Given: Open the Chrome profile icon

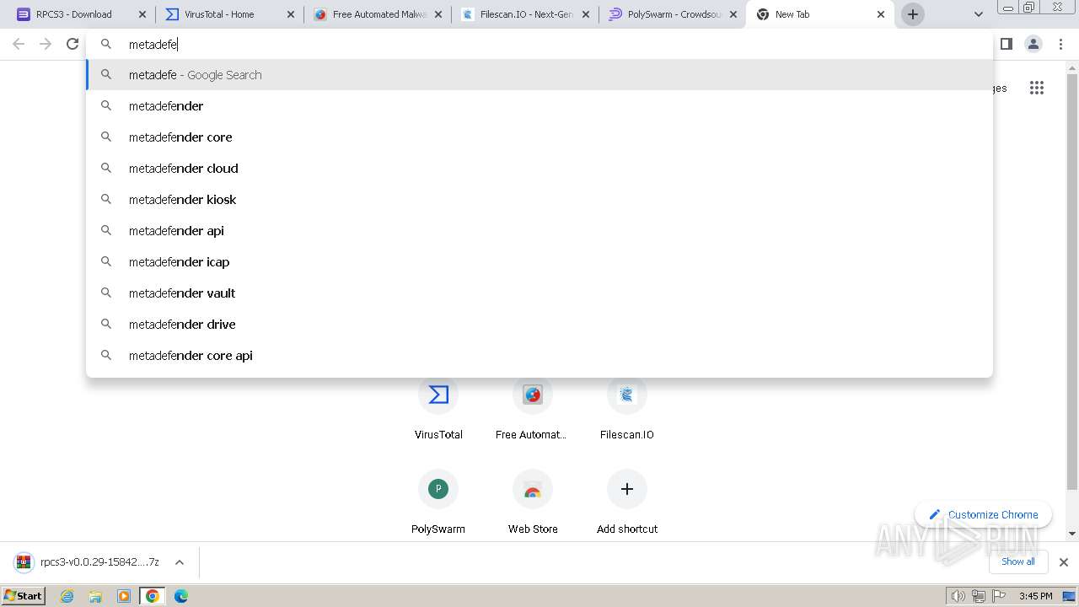Looking at the screenshot, I should click(x=1033, y=44).
